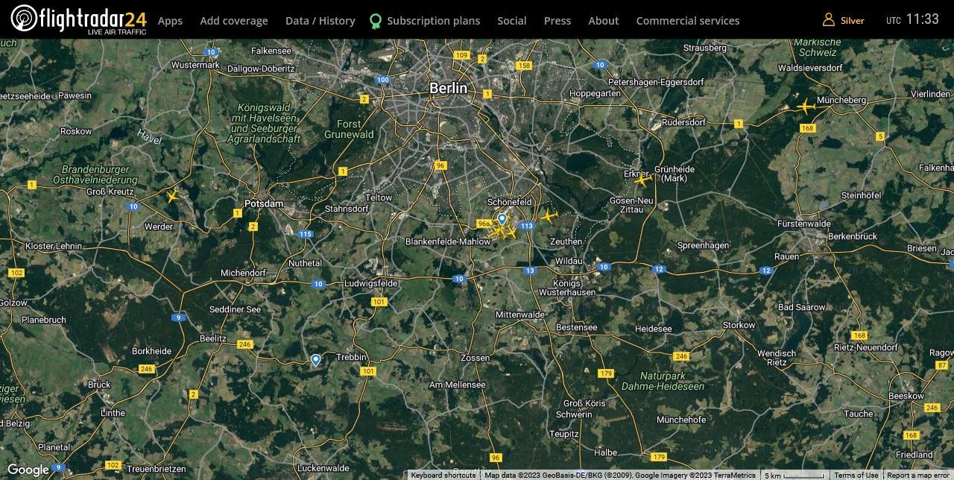Open the Data / History menu
The image size is (954, 480).
tap(320, 20)
